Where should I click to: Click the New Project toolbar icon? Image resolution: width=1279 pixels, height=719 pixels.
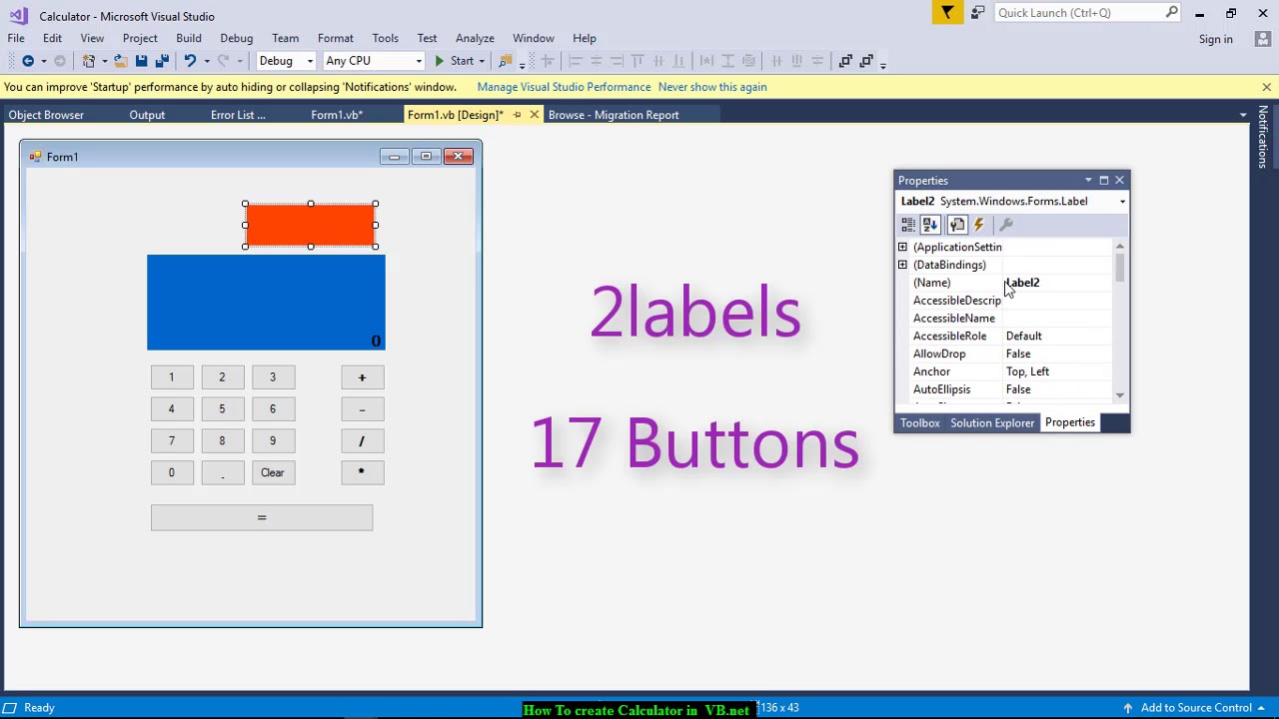[x=88, y=61]
